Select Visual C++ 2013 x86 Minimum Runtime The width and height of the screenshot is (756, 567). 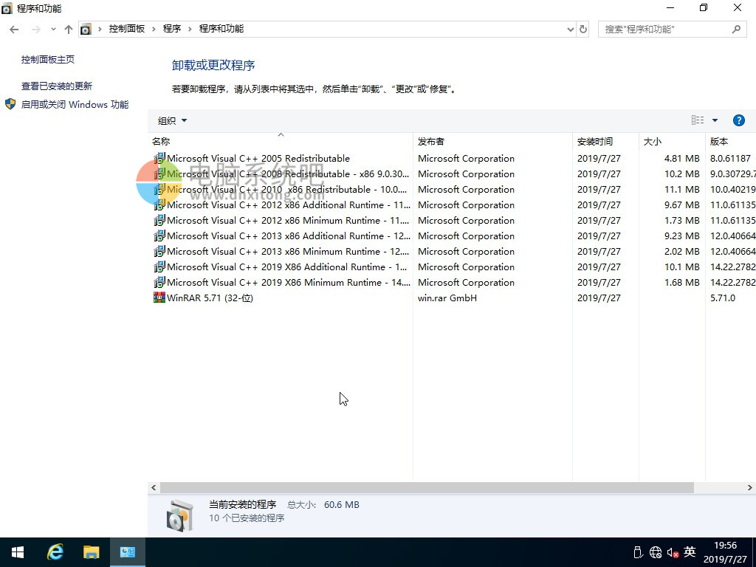(452, 251)
